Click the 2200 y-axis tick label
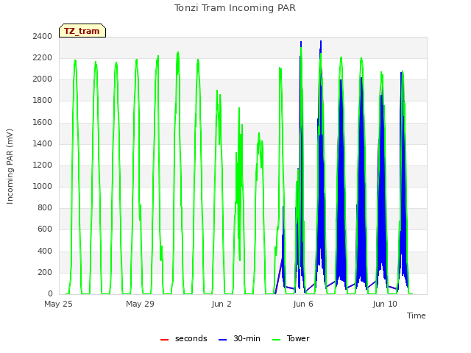Viewport: 471px width, 353px height. [43, 57]
